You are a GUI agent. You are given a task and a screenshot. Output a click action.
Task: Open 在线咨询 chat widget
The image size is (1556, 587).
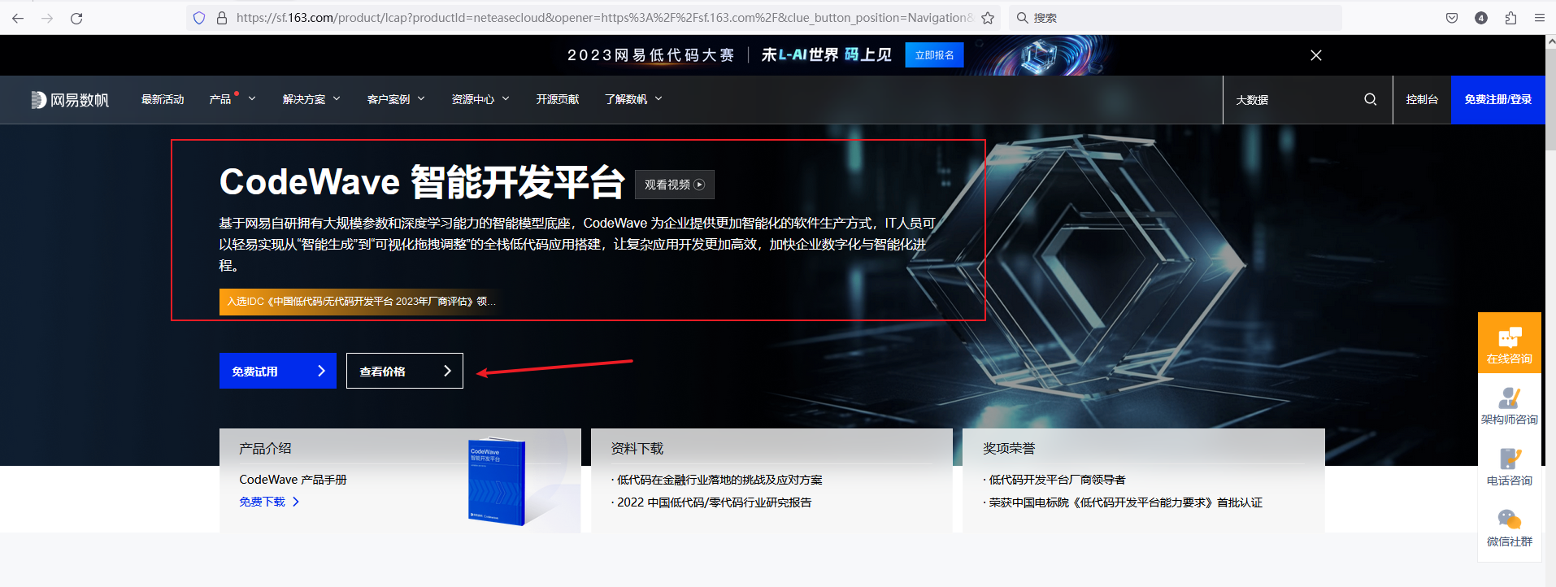pos(1510,343)
